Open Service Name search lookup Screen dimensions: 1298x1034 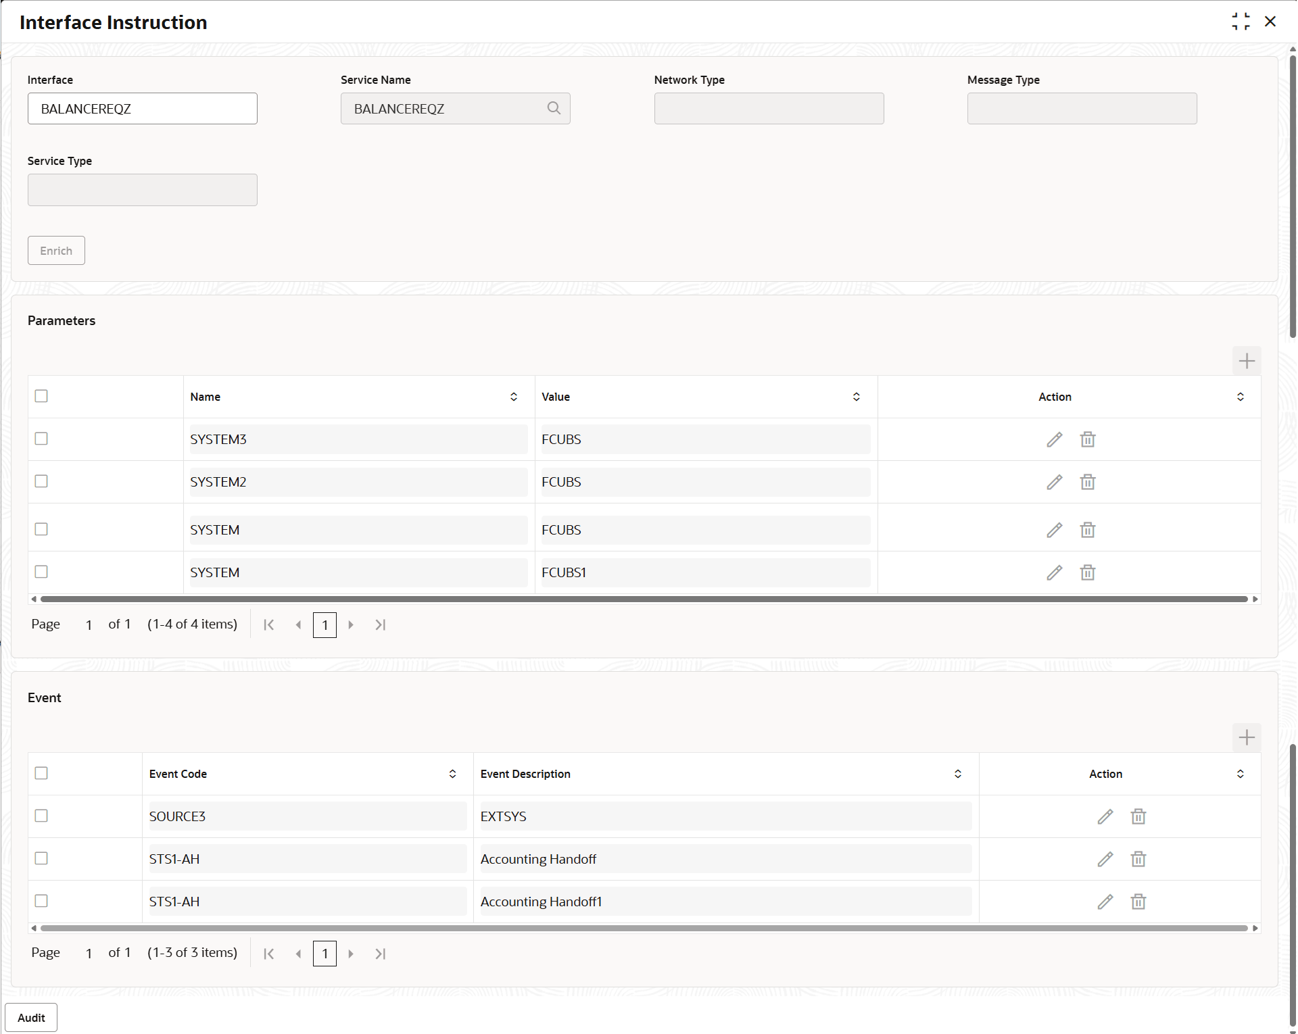[x=554, y=108]
